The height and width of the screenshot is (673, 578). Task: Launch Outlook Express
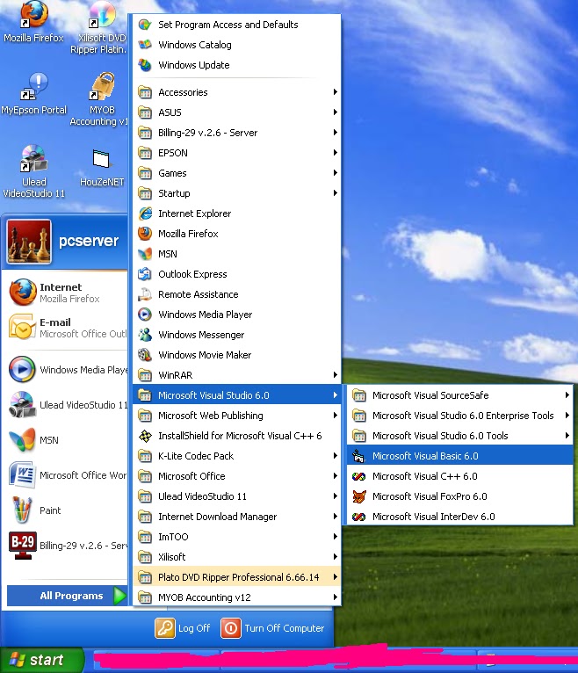tap(237, 274)
